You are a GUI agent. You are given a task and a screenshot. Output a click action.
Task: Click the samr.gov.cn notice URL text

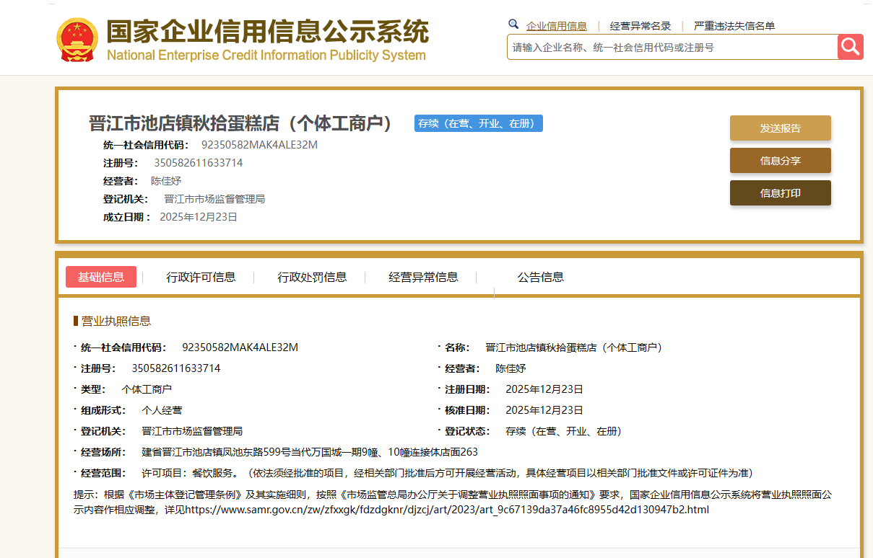click(x=447, y=510)
